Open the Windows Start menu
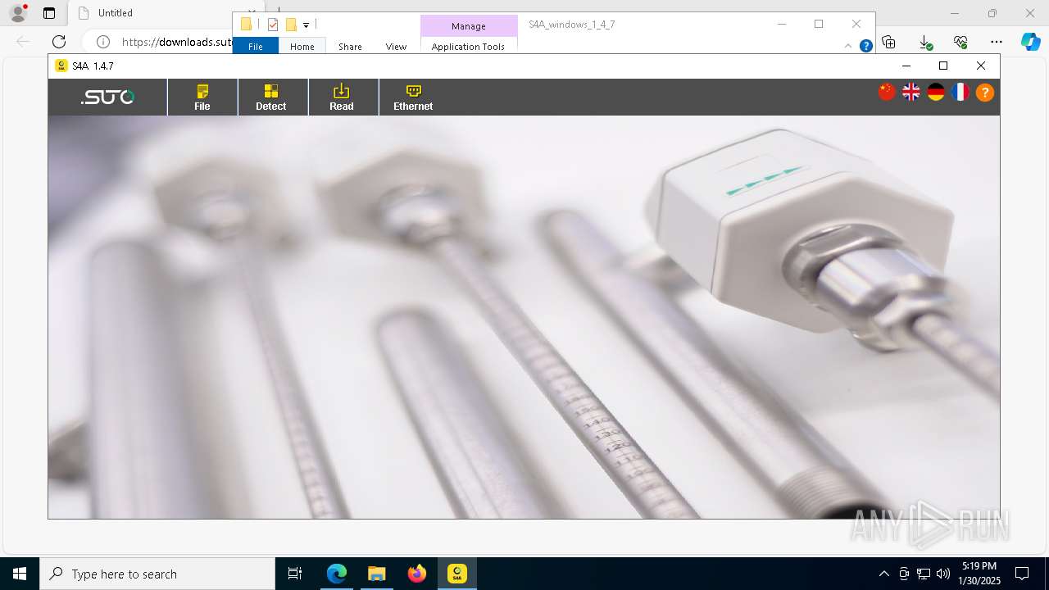 click(x=20, y=574)
